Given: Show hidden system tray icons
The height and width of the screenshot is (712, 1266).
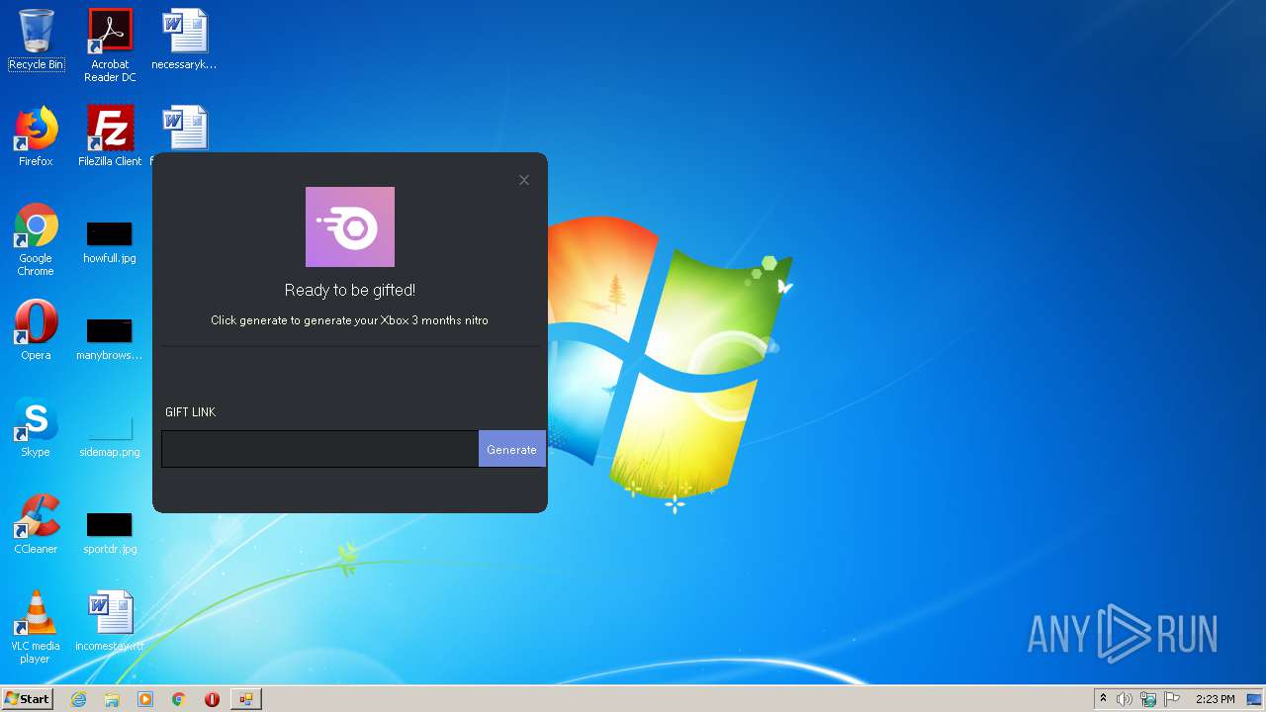Looking at the screenshot, I should [x=1103, y=699].
